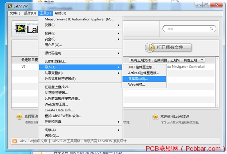The image size is (227, 154).
Task: Open the 帮助(H) menu
Action: point(61,13)
